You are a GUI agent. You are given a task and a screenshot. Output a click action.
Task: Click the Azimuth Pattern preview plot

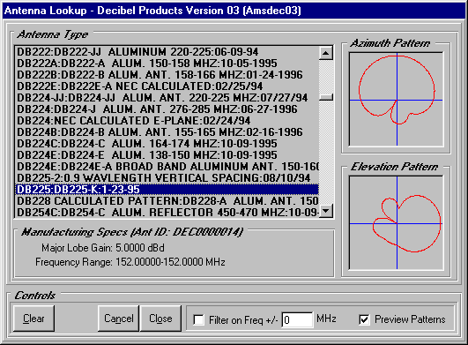[397, 100]
